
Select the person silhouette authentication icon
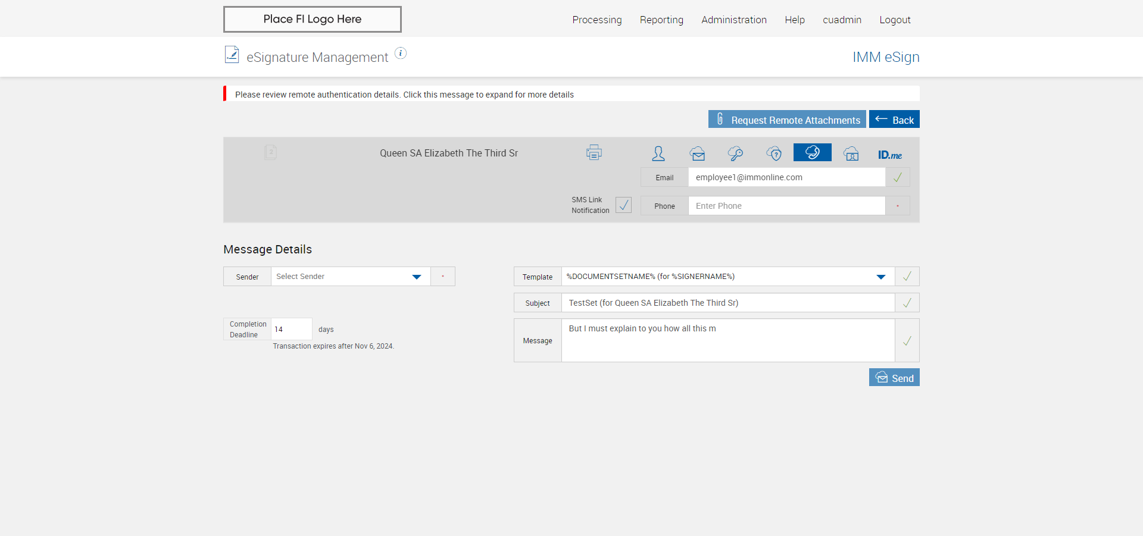tap(658, 153)
